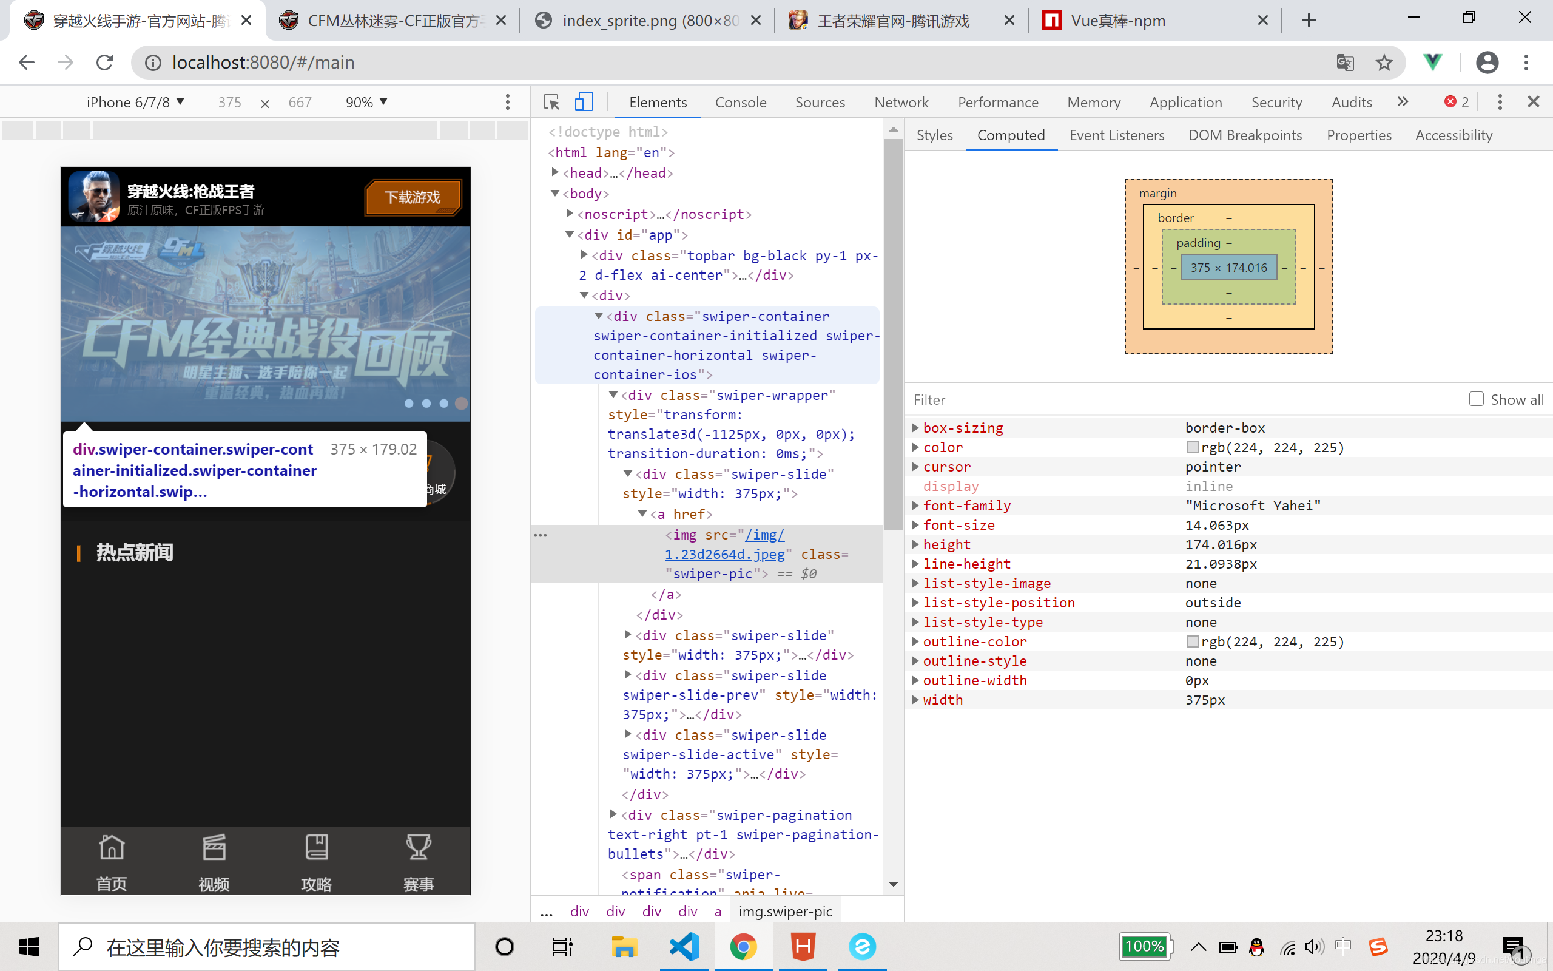Expand the topbar bg-black div node
Viewport: 1553px width, 971px height.
(x=584, y=255)
